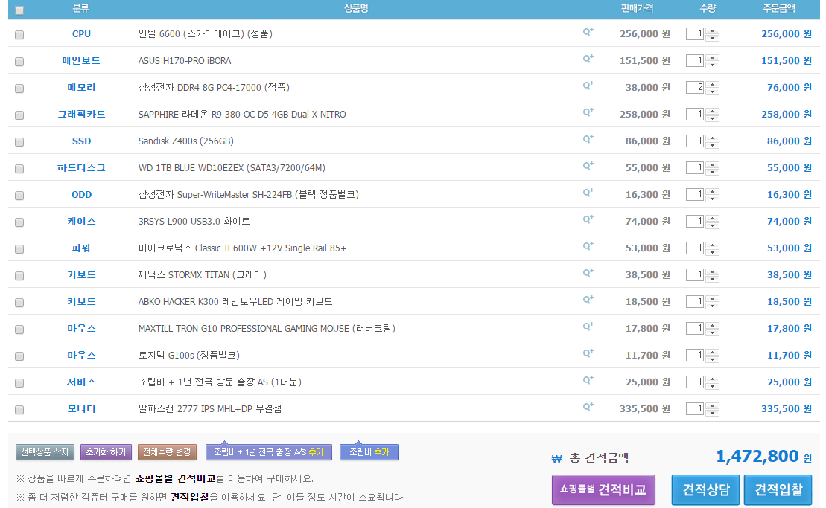Open the 메인보드 category link
This screenshot has height=508, width=826.
pyautogui.click(x=81, y=61)
